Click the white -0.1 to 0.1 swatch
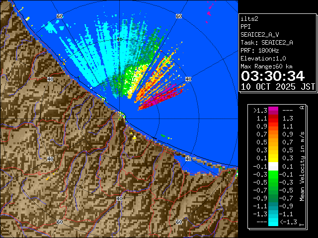The image size is (318, 238). [x=273, y=166]
